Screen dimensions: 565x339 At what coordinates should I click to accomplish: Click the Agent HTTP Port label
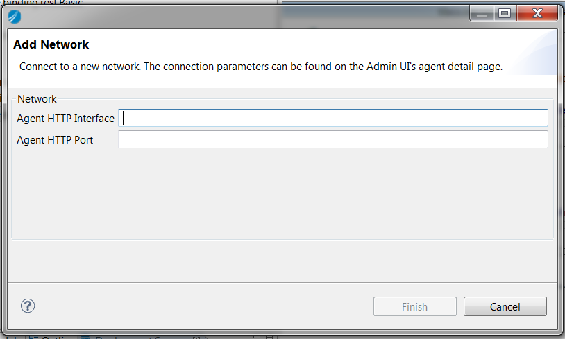[55, 140]
